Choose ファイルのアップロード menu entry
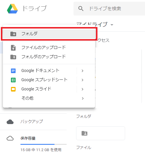The height and width of the screenshot is (154, 145). 49,48
